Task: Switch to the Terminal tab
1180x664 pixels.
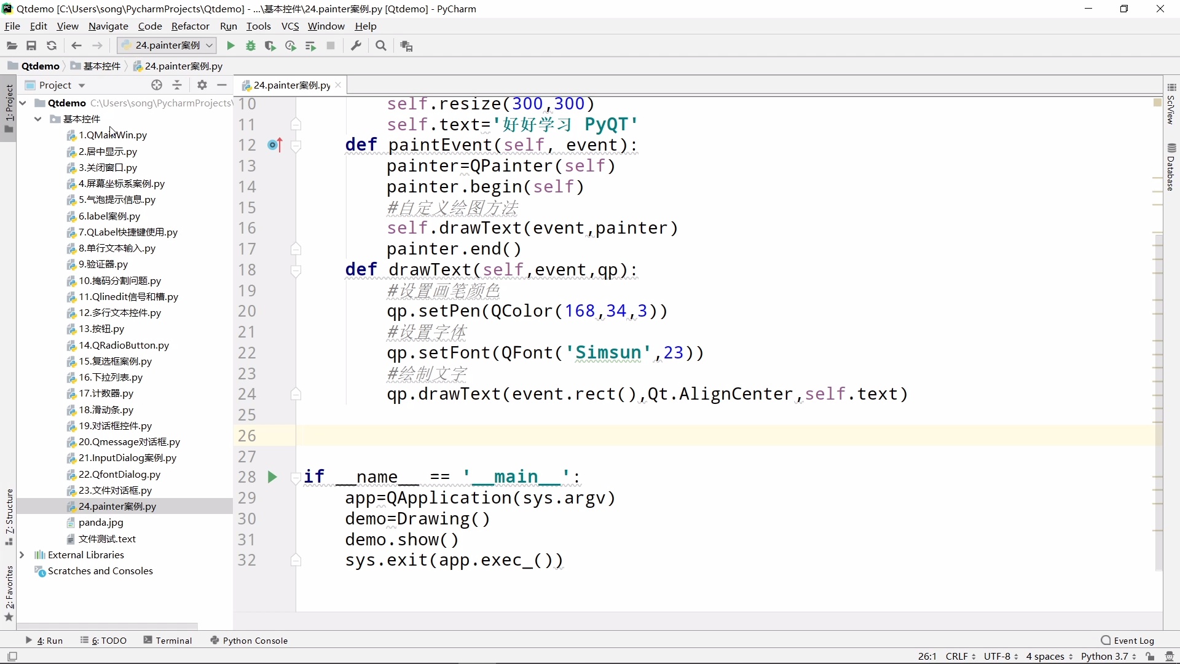Action: click(173, 640)
